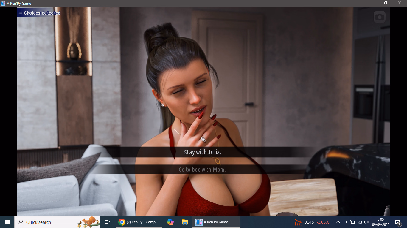Expand the hidden system tray icons chevron
Image resolution: width=407 pixels, height=228 pixels.
[x=338, y=222]
